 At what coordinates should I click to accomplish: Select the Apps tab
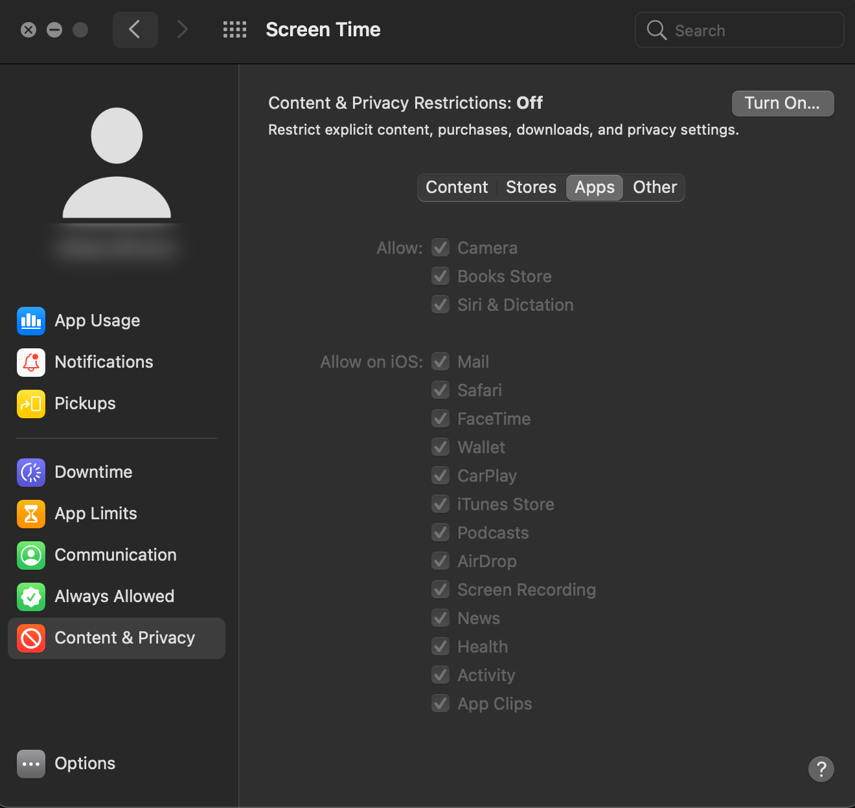pyautogui.click(x=595, y=188)
